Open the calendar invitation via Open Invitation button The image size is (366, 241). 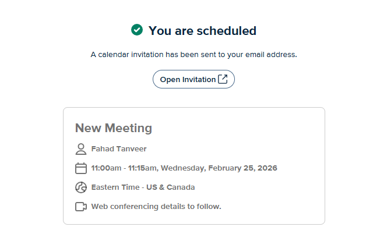pyautogui.click(x=188, y=79)
